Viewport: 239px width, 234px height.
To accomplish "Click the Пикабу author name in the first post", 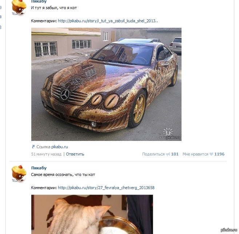I will 39,1.
